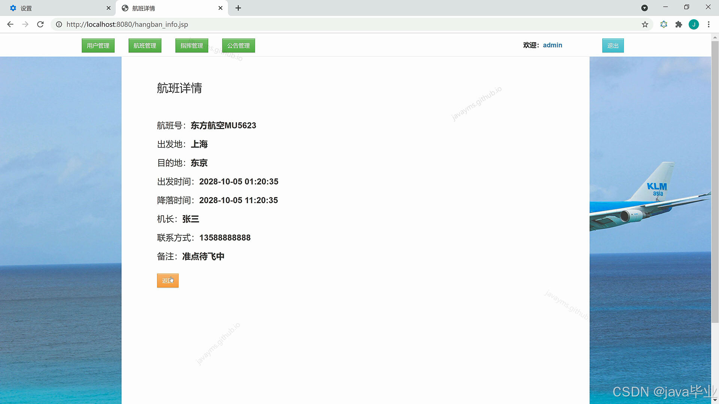Open the hexagon extension icon in the toolbar
The width and height of the screenshot is (719, 404).
(x=664, y=24)
